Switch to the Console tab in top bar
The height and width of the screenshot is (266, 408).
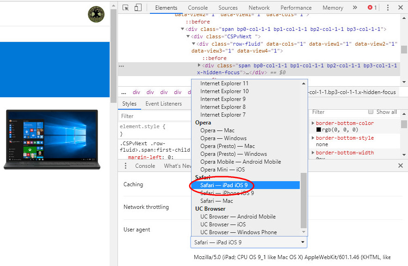point(198,8)
